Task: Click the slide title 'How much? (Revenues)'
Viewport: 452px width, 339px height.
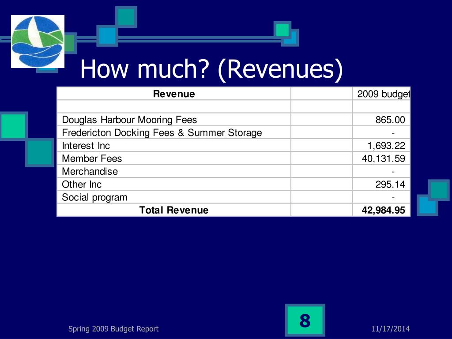Action: [211, 69]
